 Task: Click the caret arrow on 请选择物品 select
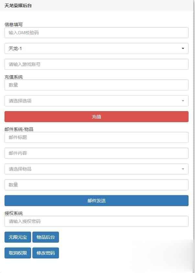pyautogui.click(x=183, y=169)
